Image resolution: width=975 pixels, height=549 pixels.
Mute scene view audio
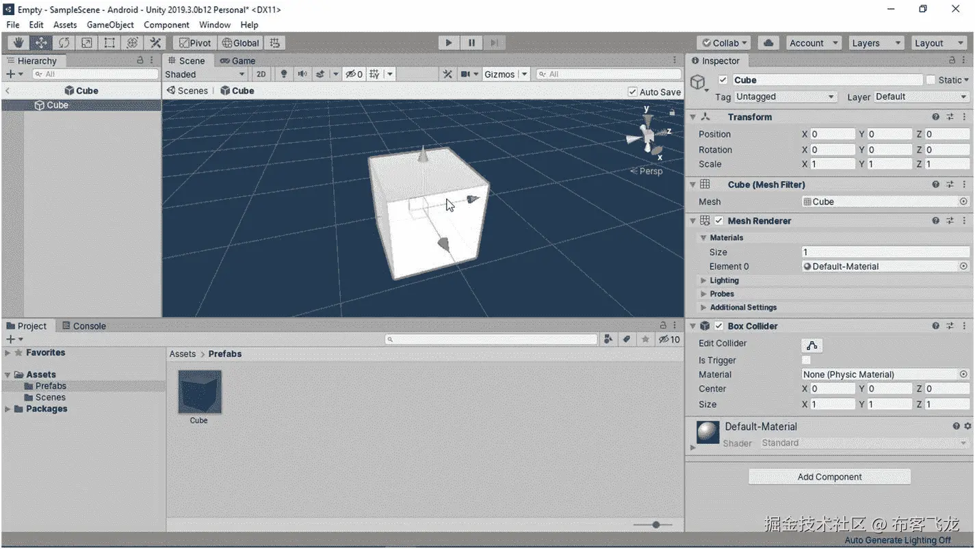302,74
